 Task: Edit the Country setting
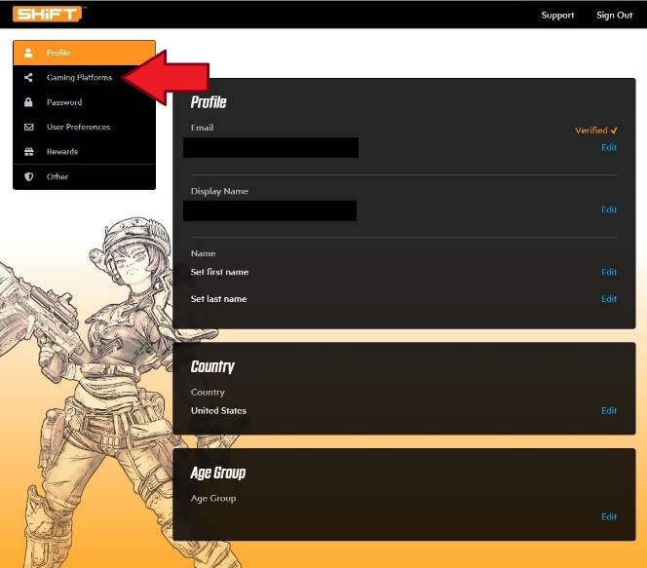609,411
